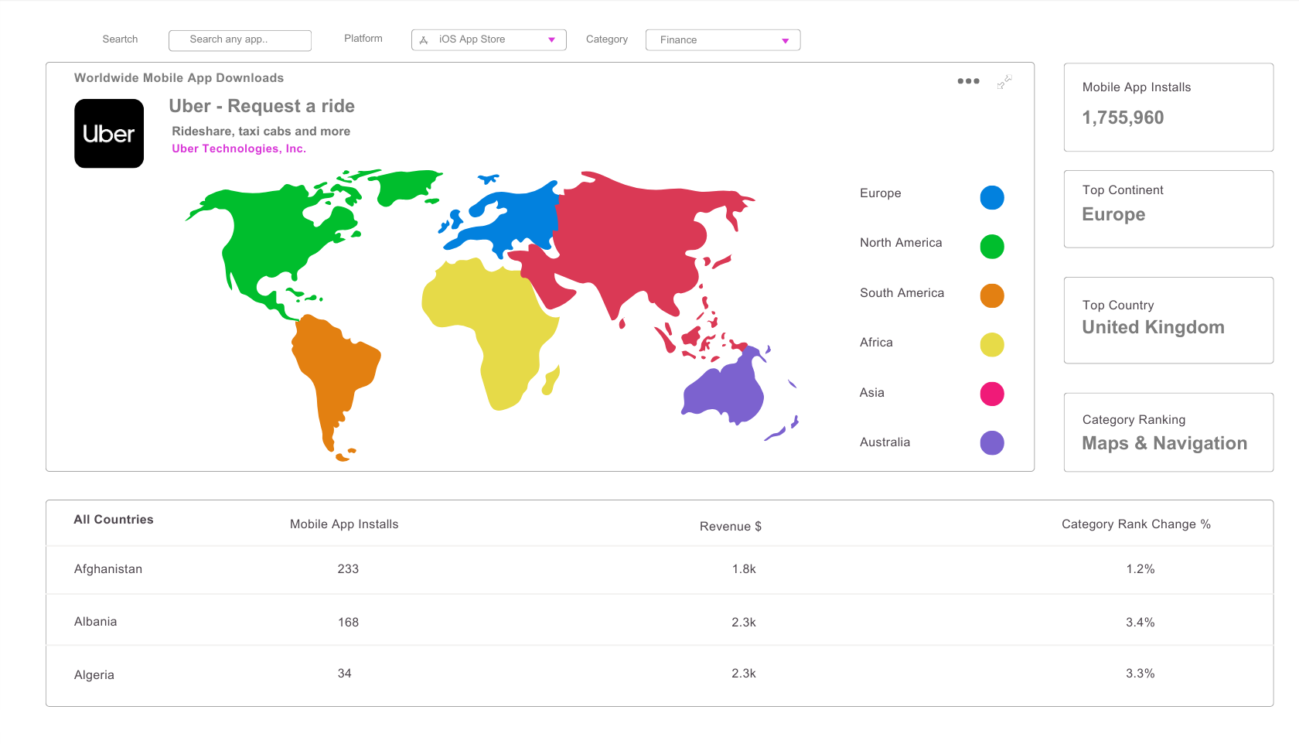Click the All Countries column header
Image resolution: width=1299 pixels, height=744 pixels.
tap(114, 520)
